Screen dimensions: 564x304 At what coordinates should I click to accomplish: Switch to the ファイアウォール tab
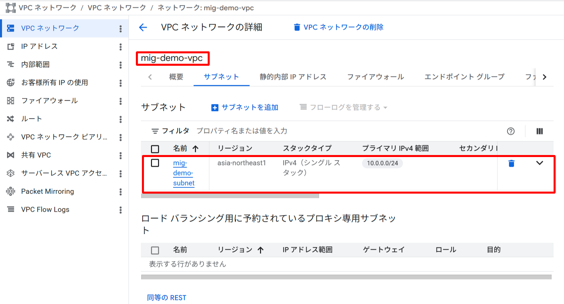click(x=375, y=77)
